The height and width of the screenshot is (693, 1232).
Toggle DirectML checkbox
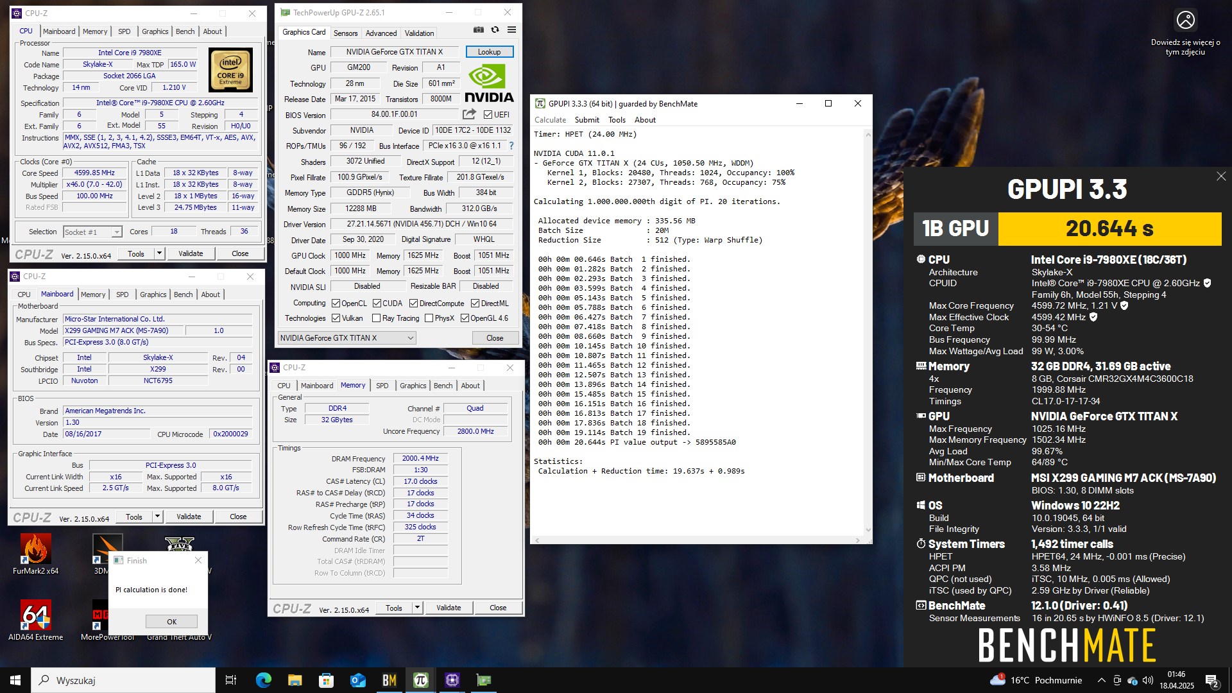tap(475, 304)
